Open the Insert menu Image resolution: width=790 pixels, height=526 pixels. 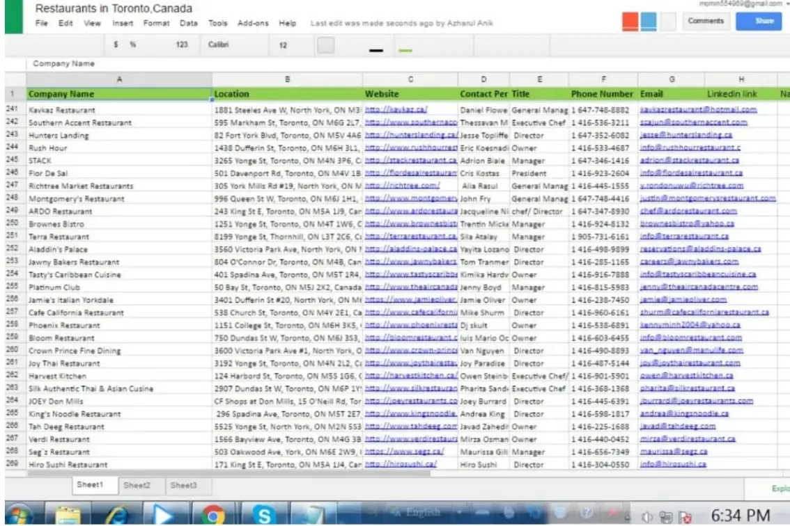(123, 23)
